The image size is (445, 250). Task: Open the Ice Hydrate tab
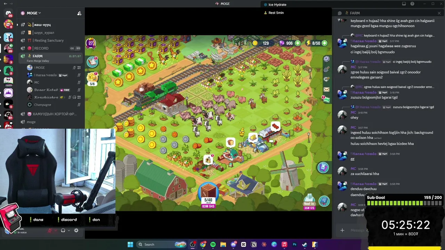(275, 5)
